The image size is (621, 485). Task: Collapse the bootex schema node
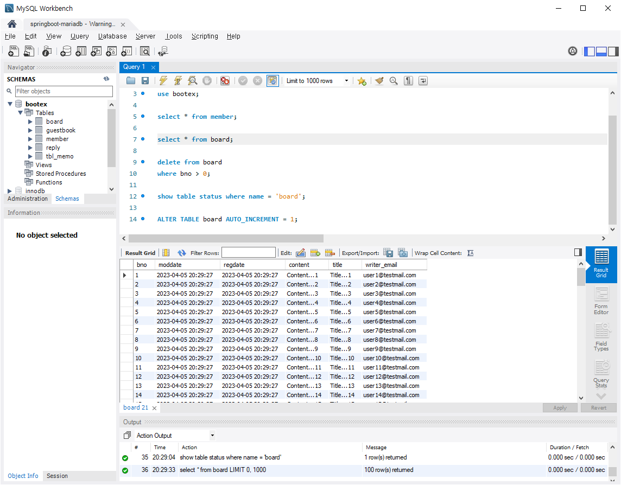[10, 104]
